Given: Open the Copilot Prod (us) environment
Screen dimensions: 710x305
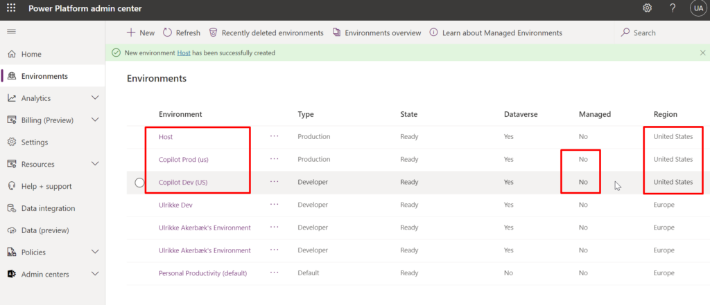Looking at the screenshot, I should pos(183,160).
